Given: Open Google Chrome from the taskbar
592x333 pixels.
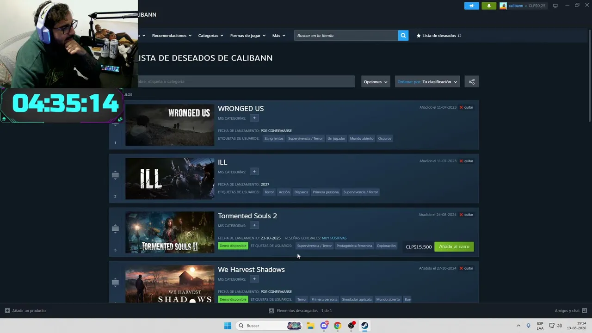Looking at the screenshot, I should [338, 326].
